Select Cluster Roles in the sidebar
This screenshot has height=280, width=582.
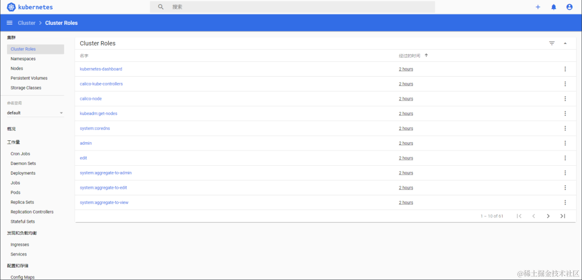click(35, 49)
